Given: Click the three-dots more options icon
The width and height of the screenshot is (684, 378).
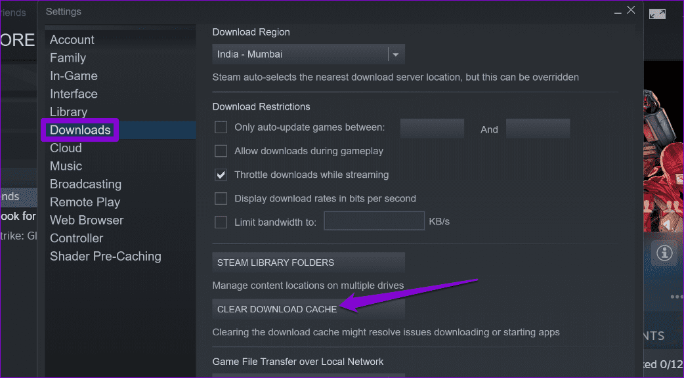Looking at the screenshot, I should click(x=676, y=297).
